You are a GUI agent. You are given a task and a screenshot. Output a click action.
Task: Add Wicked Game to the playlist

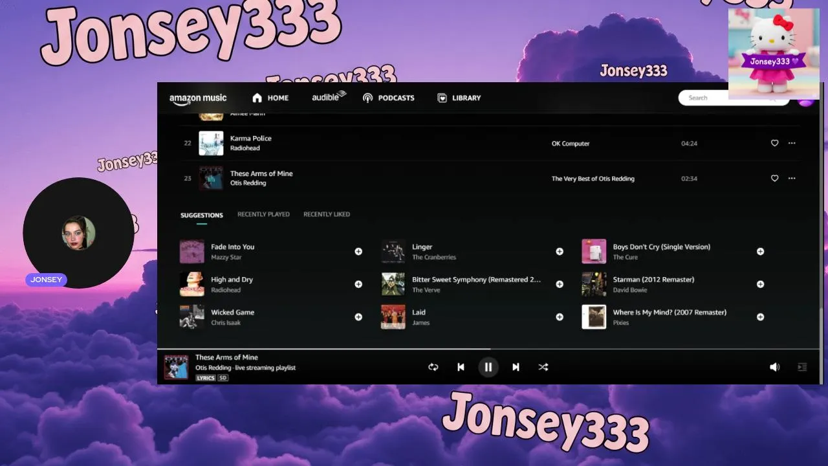(x=358, y=317)
